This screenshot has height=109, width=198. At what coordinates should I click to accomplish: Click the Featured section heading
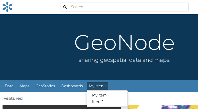pyautogui.click(x=13, y=98)
